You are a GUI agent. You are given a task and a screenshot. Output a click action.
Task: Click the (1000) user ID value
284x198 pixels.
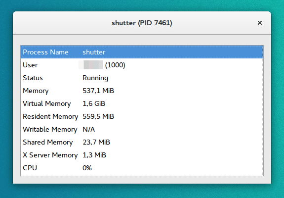tap(115, 65)
